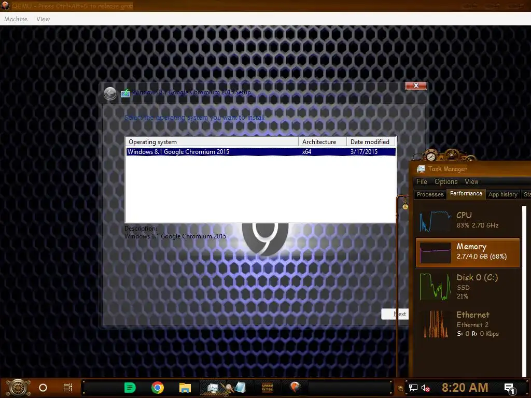This screenshot has width=531, height=398.
Task: Click the setup back arrow button
Action: (110, 93)
